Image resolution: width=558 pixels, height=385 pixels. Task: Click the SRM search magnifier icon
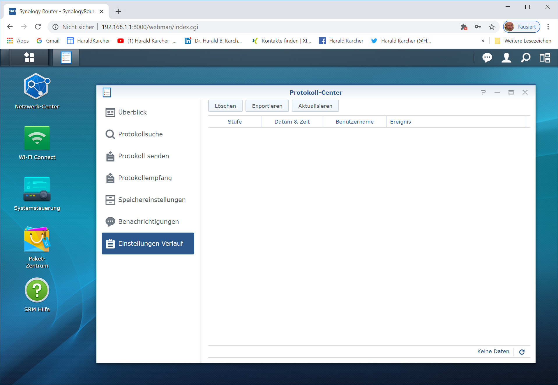click(x=525, y=58)
